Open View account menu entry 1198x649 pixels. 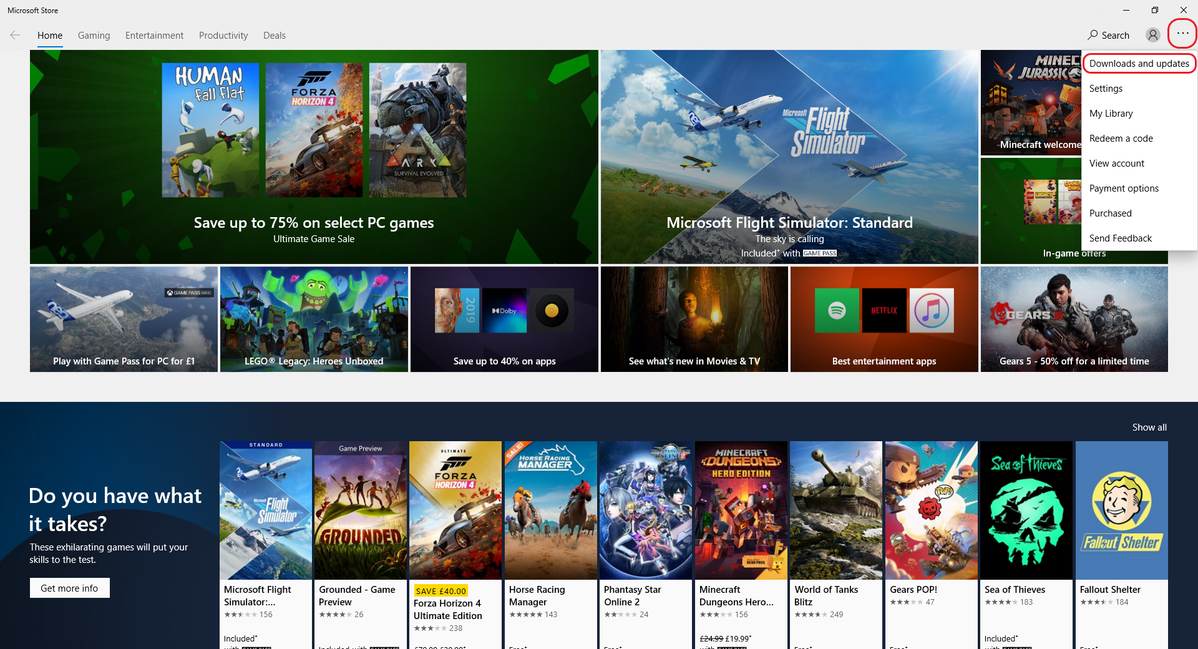pyautogui.click(x=1139, y=163)
